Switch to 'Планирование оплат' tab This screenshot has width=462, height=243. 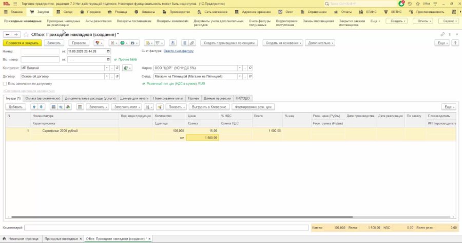coord(168,98)
